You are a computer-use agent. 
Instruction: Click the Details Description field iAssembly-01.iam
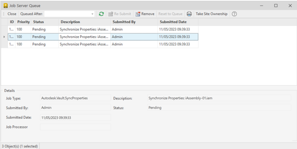point(219,98)
